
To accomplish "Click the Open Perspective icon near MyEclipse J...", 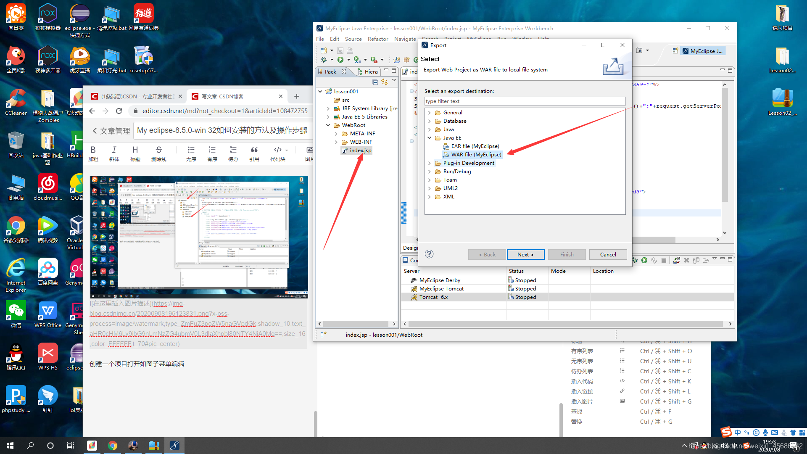I will (x=675, y=51).
